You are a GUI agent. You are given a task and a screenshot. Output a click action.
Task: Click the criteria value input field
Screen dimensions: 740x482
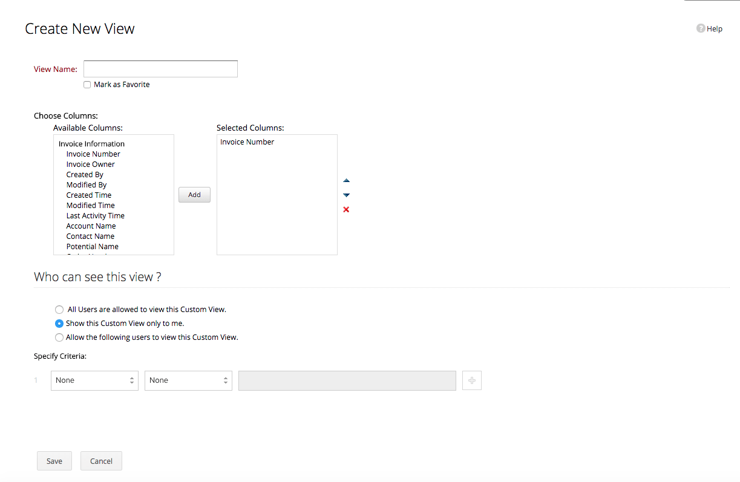(x=347, y=380)
